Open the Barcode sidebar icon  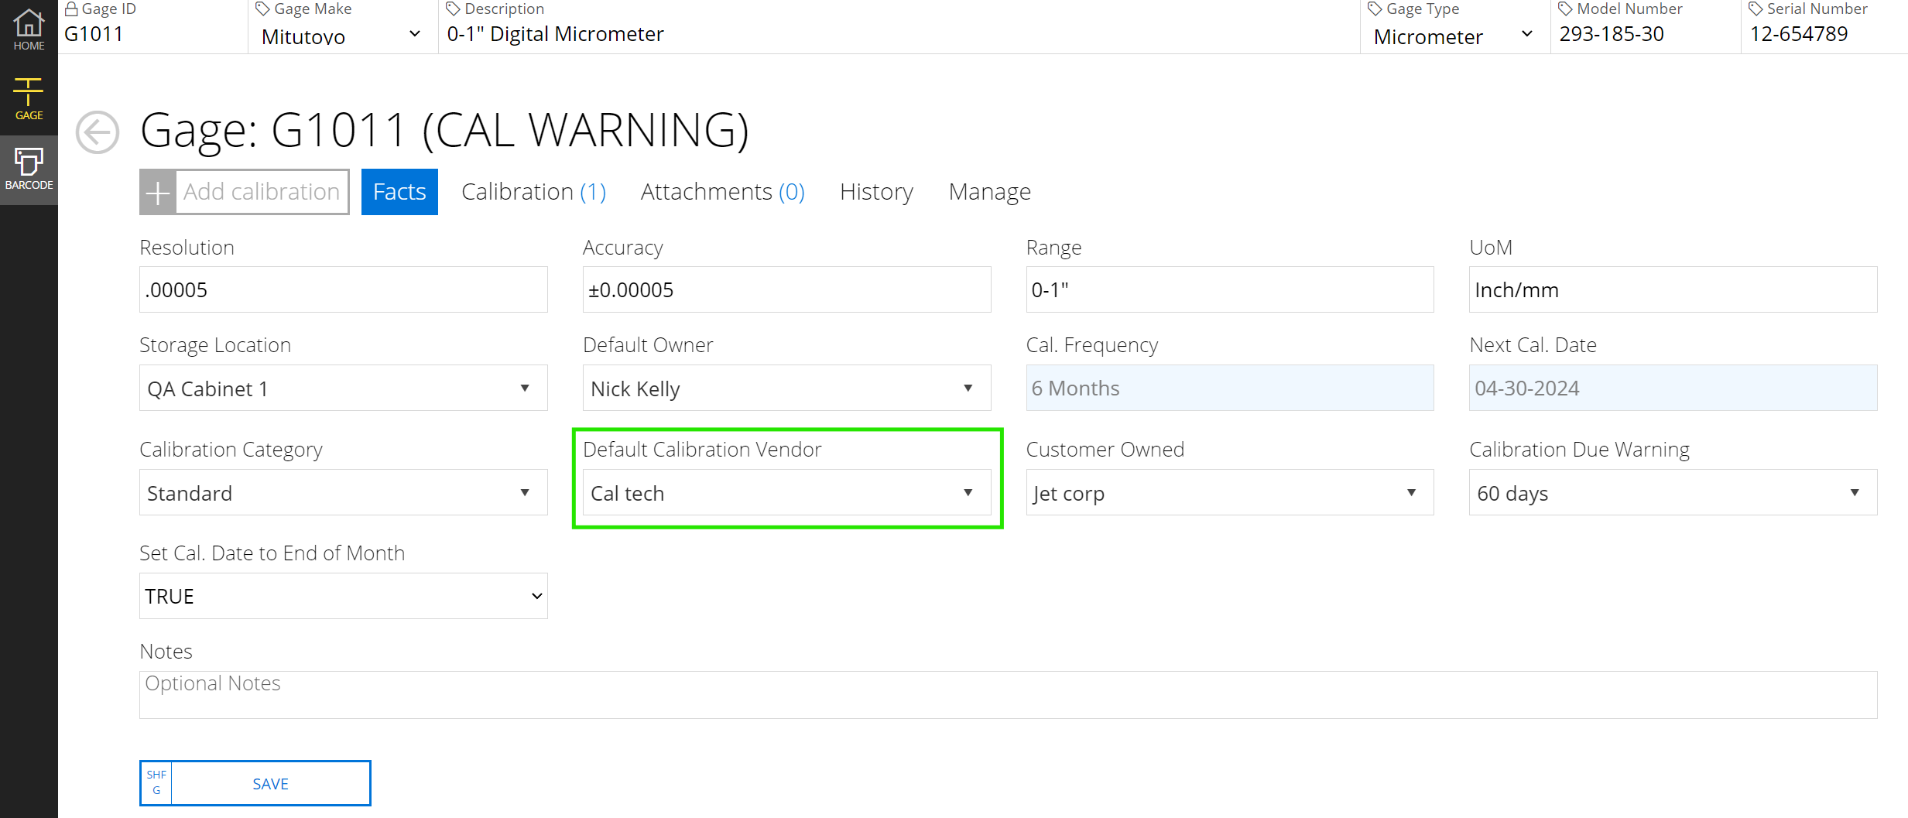[x=29, y=169]
